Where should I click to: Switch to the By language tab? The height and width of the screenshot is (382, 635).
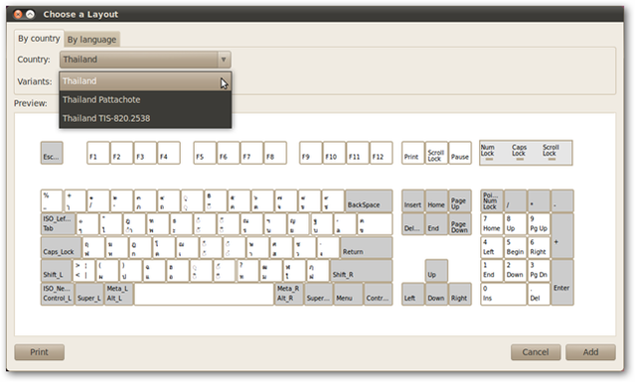pos(91,40)
